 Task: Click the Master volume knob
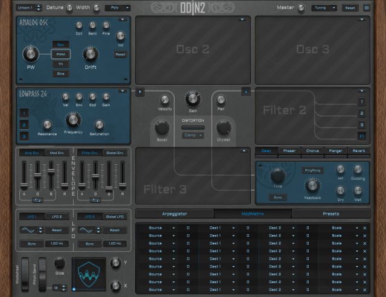301,8
